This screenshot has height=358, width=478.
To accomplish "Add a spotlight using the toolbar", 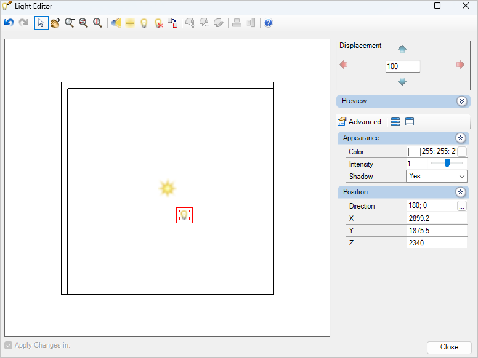I will click(116, 23).
